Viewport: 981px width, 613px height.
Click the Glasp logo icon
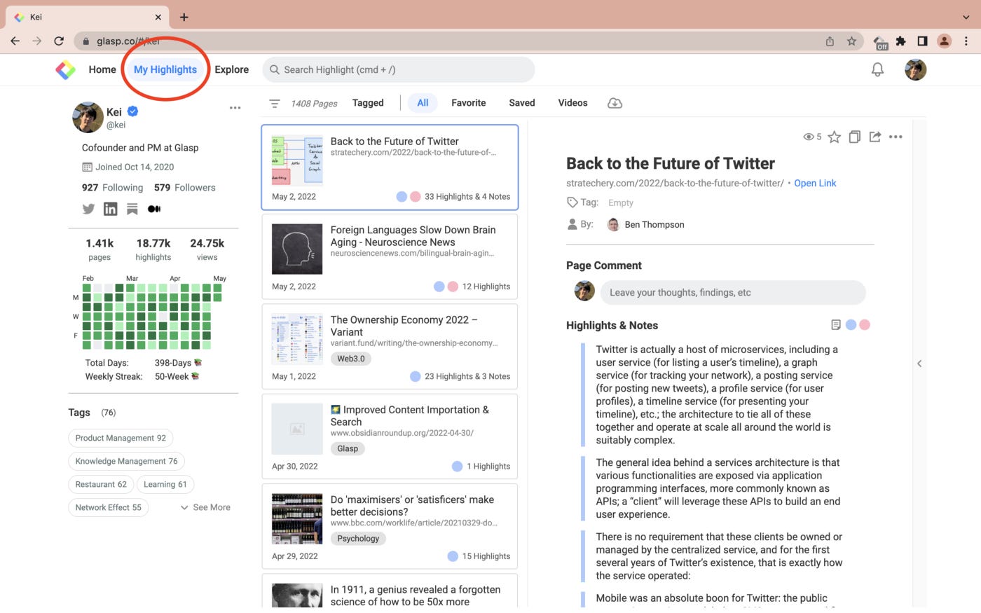click(x=65, y=69)
